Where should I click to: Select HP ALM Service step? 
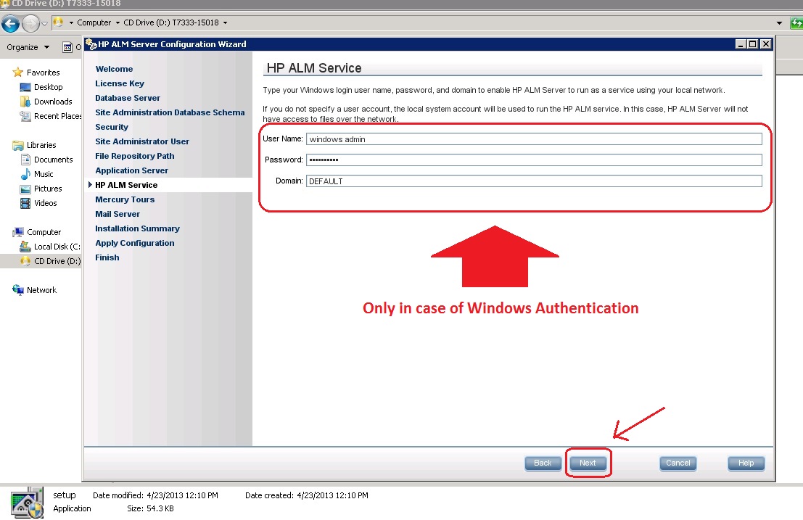[126, 185]
